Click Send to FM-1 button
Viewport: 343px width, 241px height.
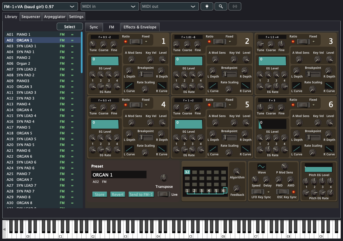141,195
